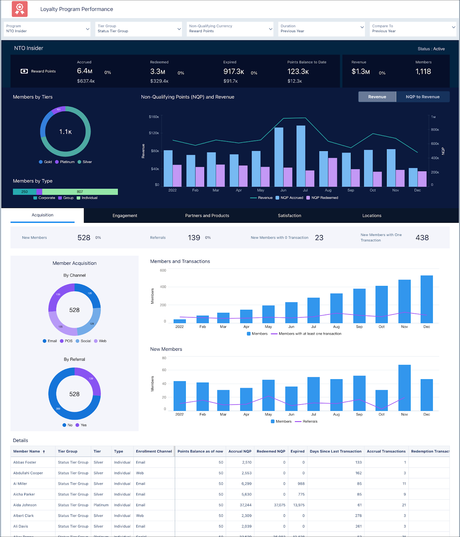Switch to the Engagement tab
Screen dimensions: 460x537
125,215
